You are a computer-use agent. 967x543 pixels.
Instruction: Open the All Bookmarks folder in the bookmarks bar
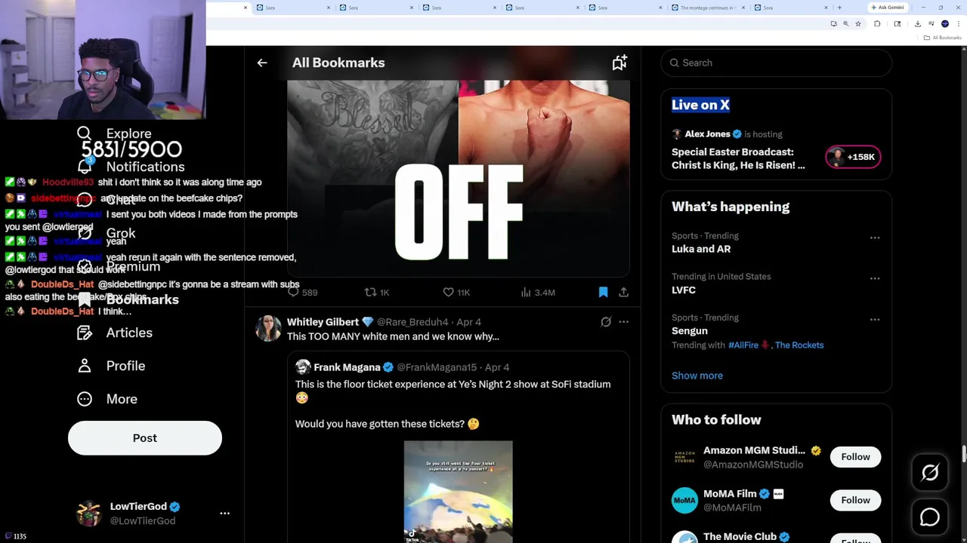pos(943,38)
